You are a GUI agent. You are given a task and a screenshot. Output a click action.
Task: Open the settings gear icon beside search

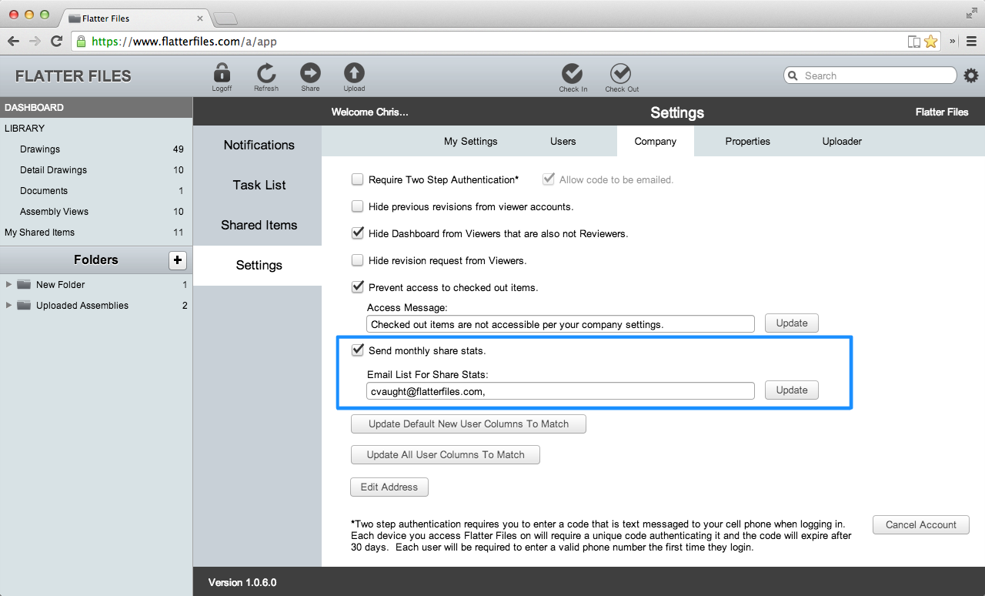(x=971, y=75)
